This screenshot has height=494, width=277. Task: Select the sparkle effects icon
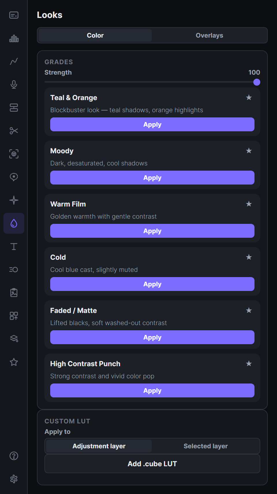pos(14,200)
